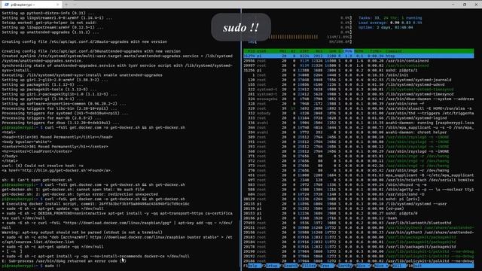
Task: Select the dbus-daemon process row
Action: [358, 99]
